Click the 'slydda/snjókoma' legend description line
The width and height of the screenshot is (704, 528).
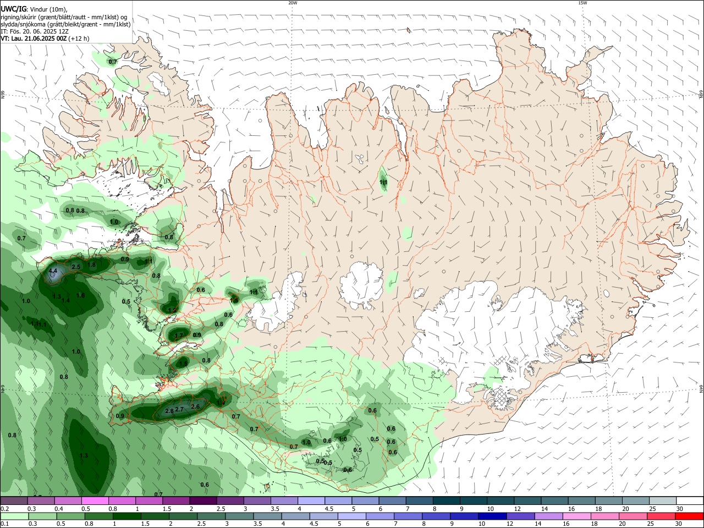click(65, 24)
